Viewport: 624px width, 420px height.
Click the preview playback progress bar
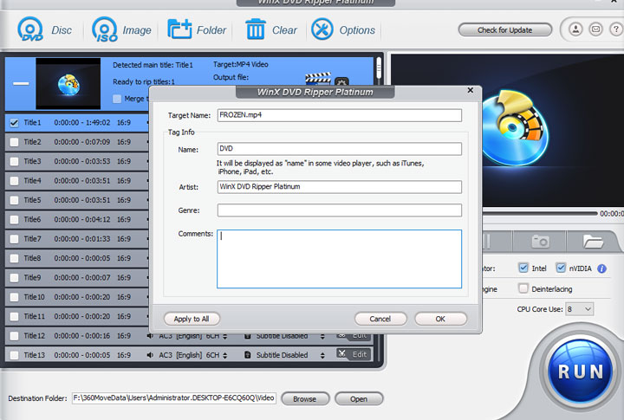(540, 214)
